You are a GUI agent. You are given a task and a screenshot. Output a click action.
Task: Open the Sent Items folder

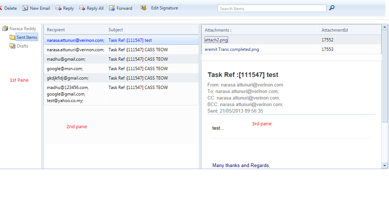coord(27,37)
